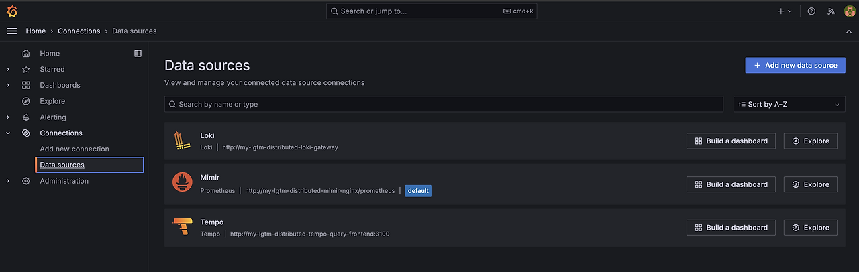Click the Explore compass icon in sidebar
Image resolution: width=859 pixels, height=272 pixels.
pyautogui.click(x=26, y=101)
